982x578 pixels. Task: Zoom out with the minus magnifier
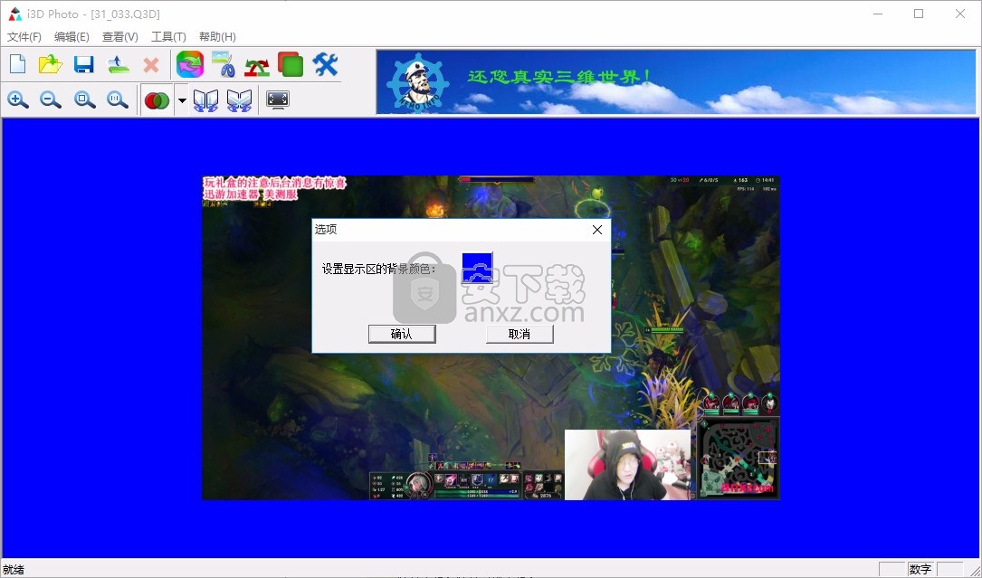point(51,99)
